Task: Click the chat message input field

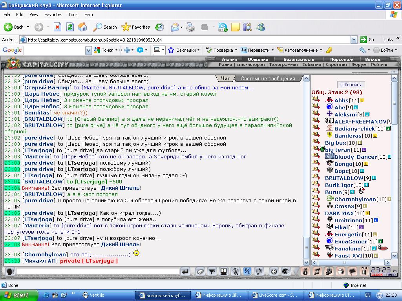Action: tap(97, 271)
